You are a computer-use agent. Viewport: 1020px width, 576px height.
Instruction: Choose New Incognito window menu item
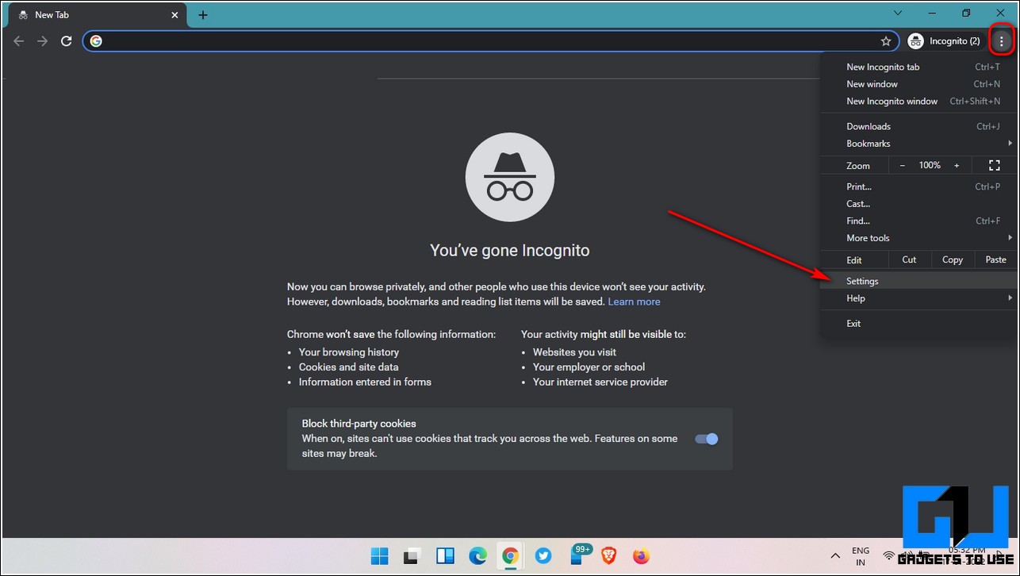892,102
